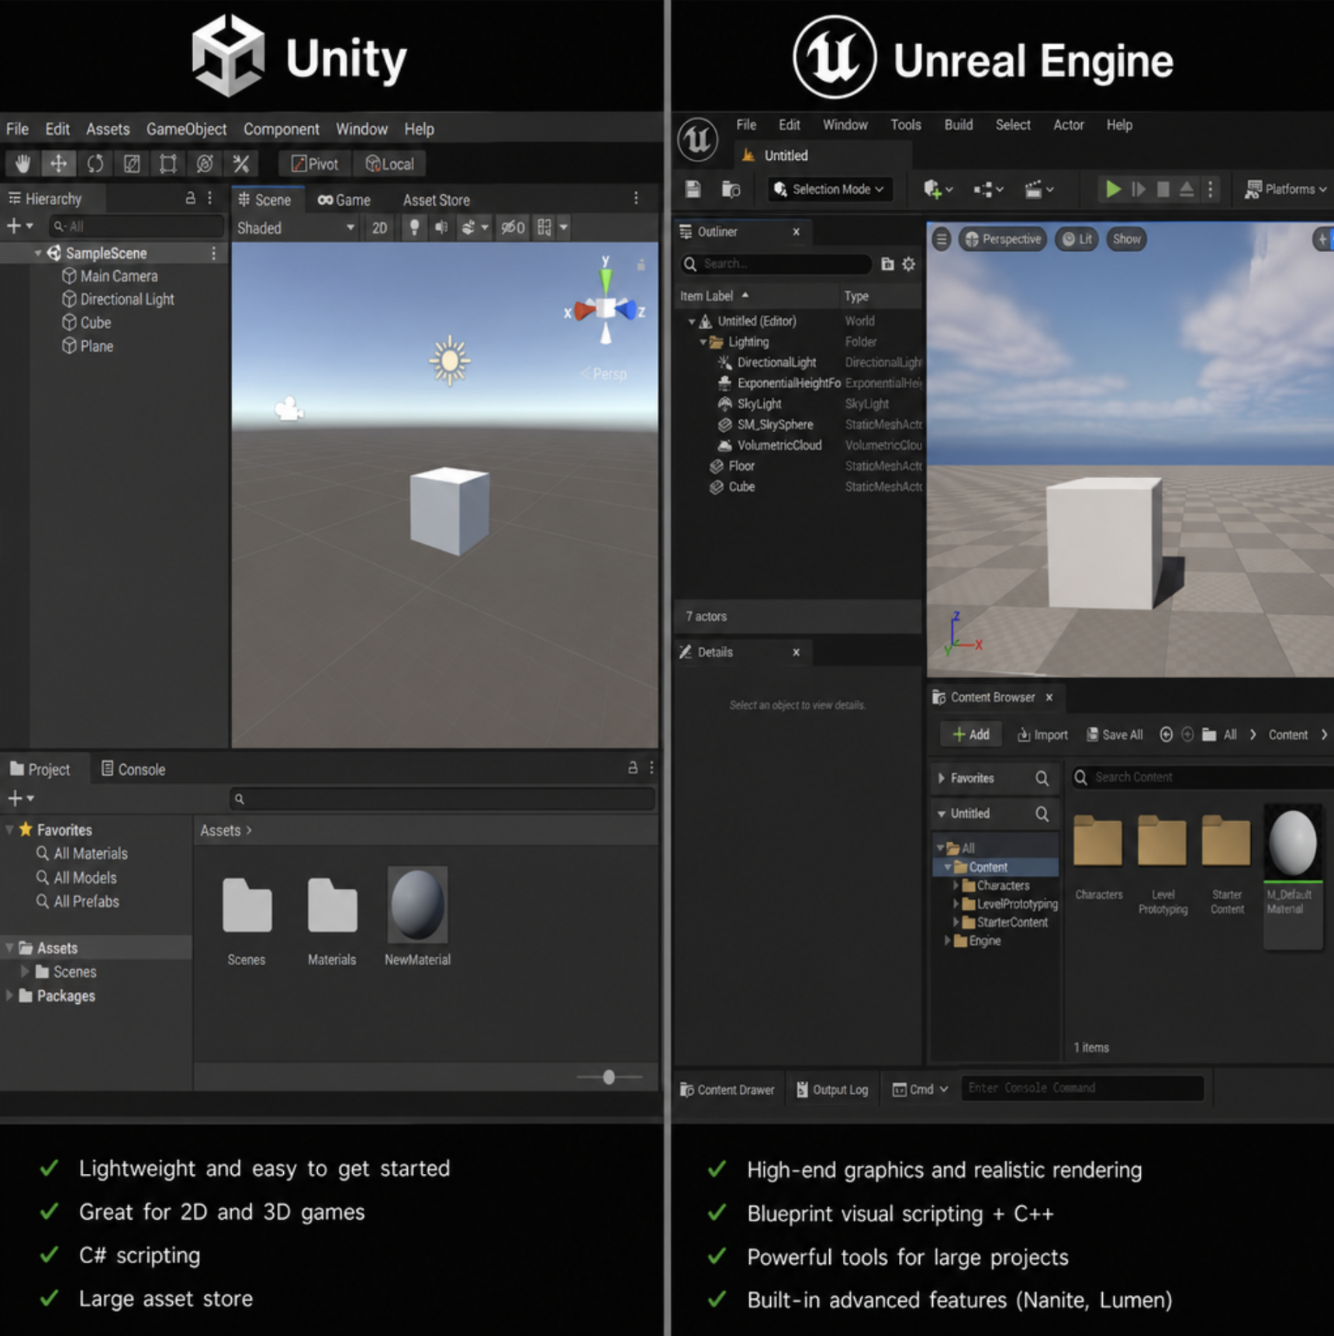This screenshot has height=1336, width=1334.
Task: Toggle scene audio speaker in Unity
Action: pyautogui.click(x=441, y=227)
